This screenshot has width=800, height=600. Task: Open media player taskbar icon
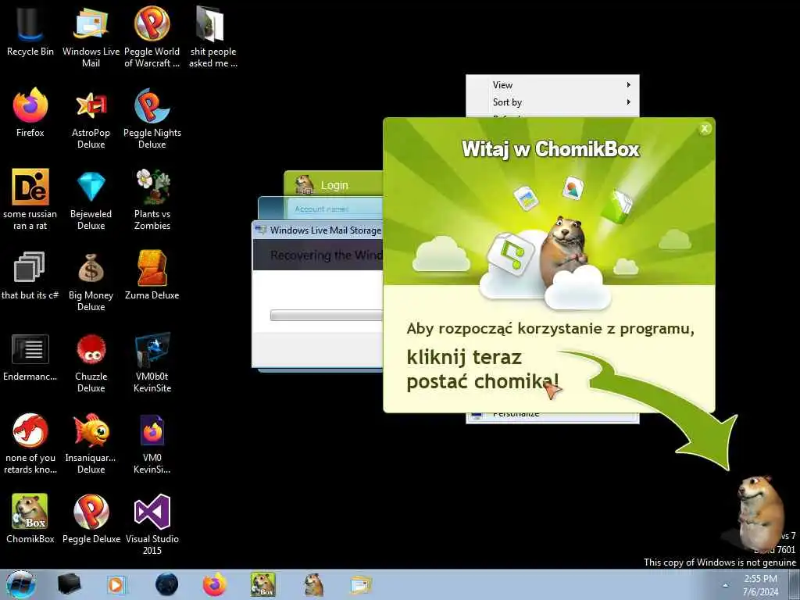click(x=116, y=584)
